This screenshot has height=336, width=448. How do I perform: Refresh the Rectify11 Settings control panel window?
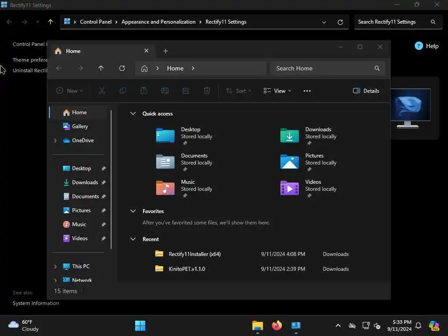click(340, 22)
